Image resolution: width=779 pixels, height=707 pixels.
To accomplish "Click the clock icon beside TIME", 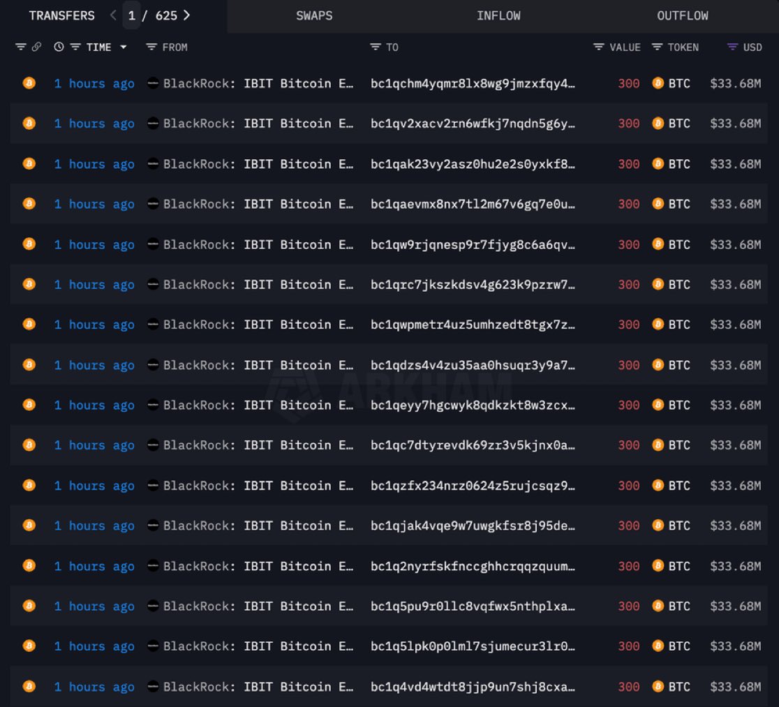I will point(59,47).
